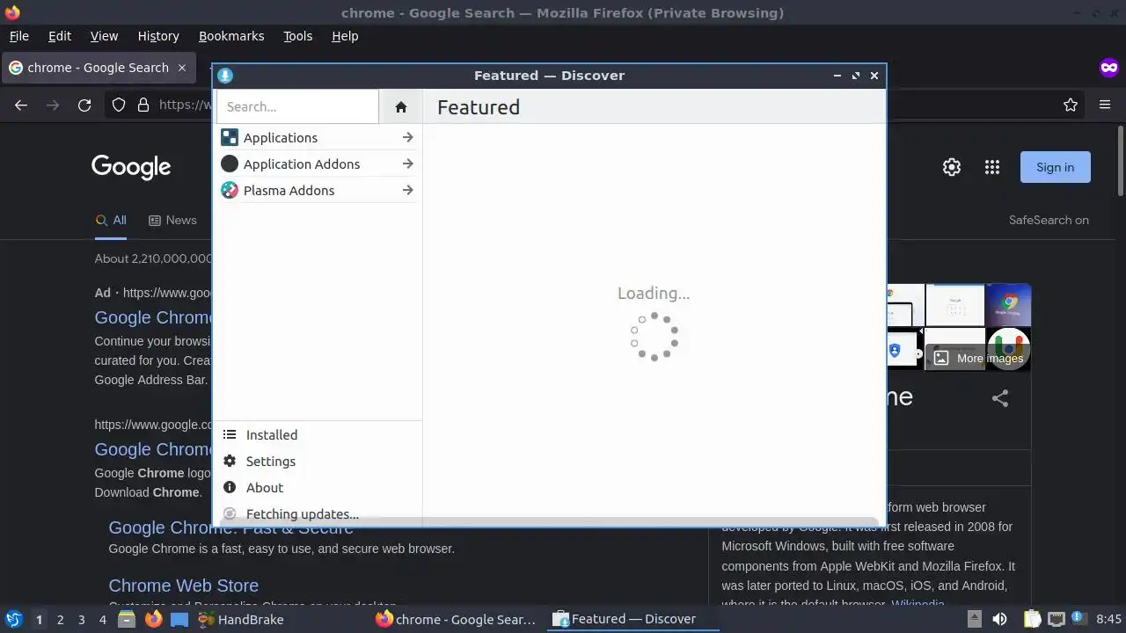Open Google quick settings gear

click(952, 167)
